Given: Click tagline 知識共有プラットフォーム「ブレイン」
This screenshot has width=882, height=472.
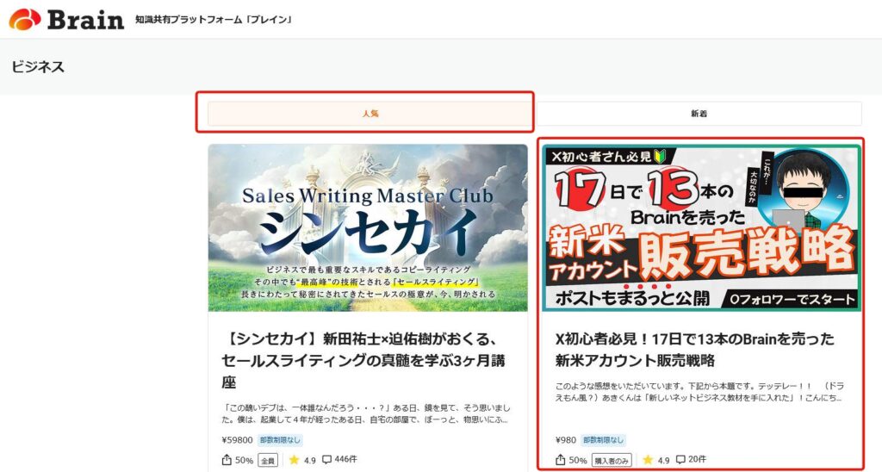Looking at the screenshot, I should point(214,20).
